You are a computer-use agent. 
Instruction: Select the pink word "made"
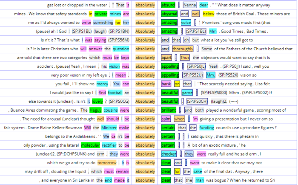[119, 180]
